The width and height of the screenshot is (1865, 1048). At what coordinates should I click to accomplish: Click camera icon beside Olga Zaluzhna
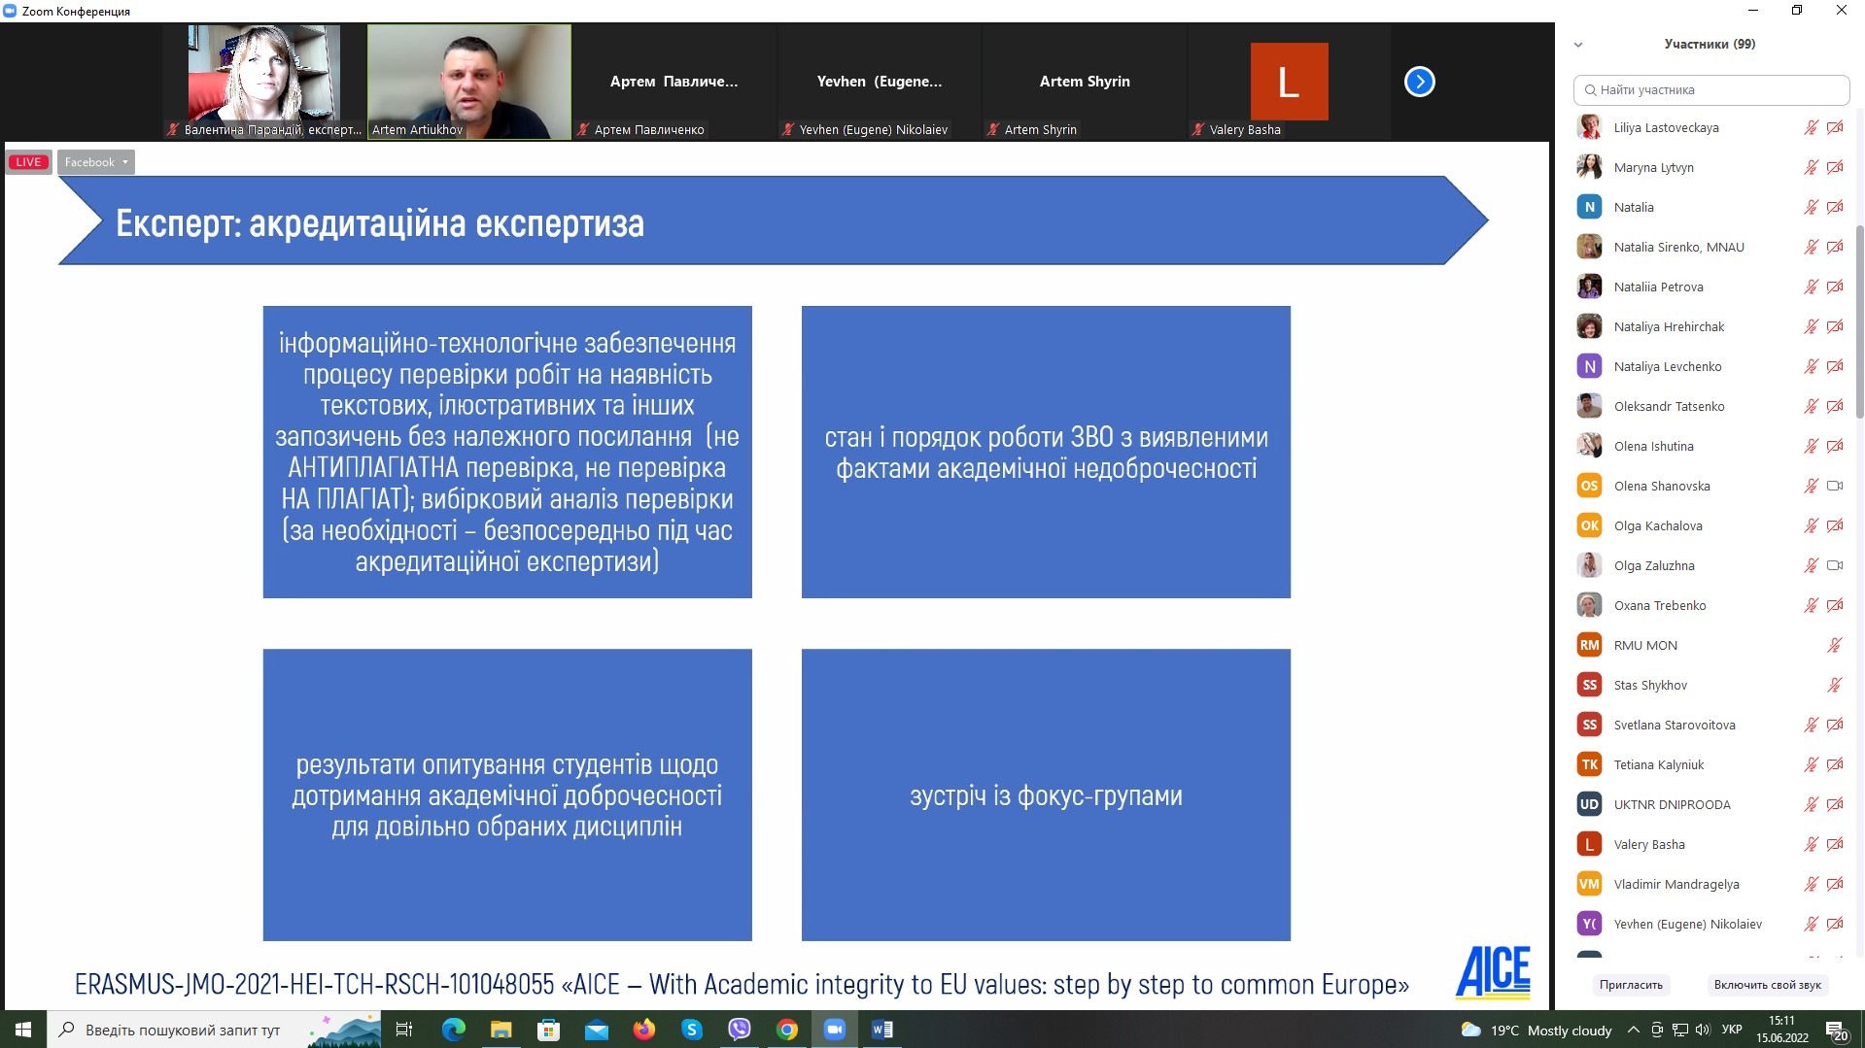[x=1835, y=565]
